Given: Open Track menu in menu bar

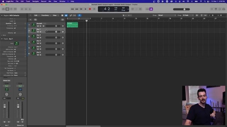Looking at the screenshot, I should point(28,1).
